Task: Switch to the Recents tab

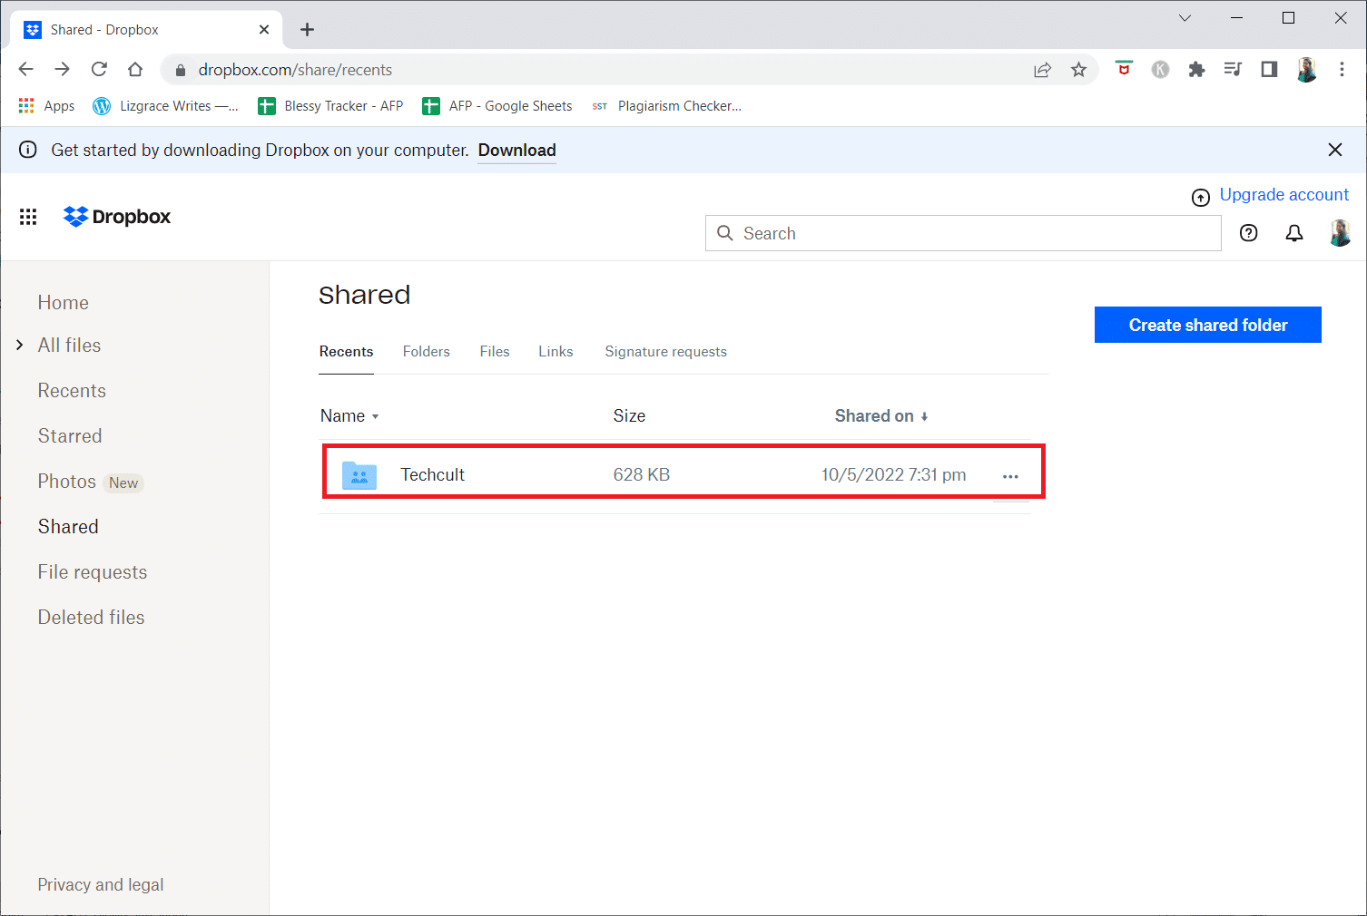Action: click(x=346, y=352)
